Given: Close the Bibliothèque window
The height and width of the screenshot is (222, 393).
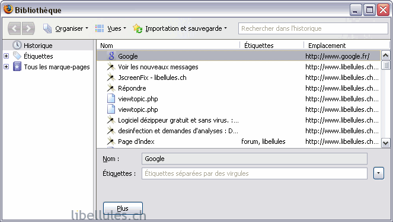Looking at the screenshot, I should click(384, 10).
